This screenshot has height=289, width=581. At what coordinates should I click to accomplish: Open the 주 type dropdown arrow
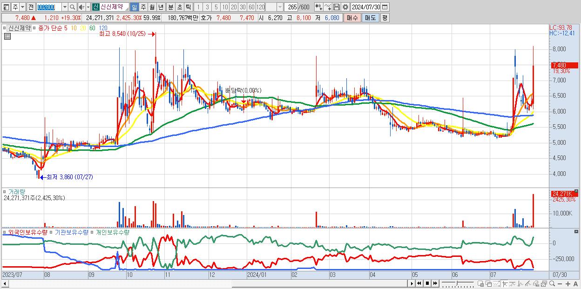pyautogui.click(x=22, y=7)
